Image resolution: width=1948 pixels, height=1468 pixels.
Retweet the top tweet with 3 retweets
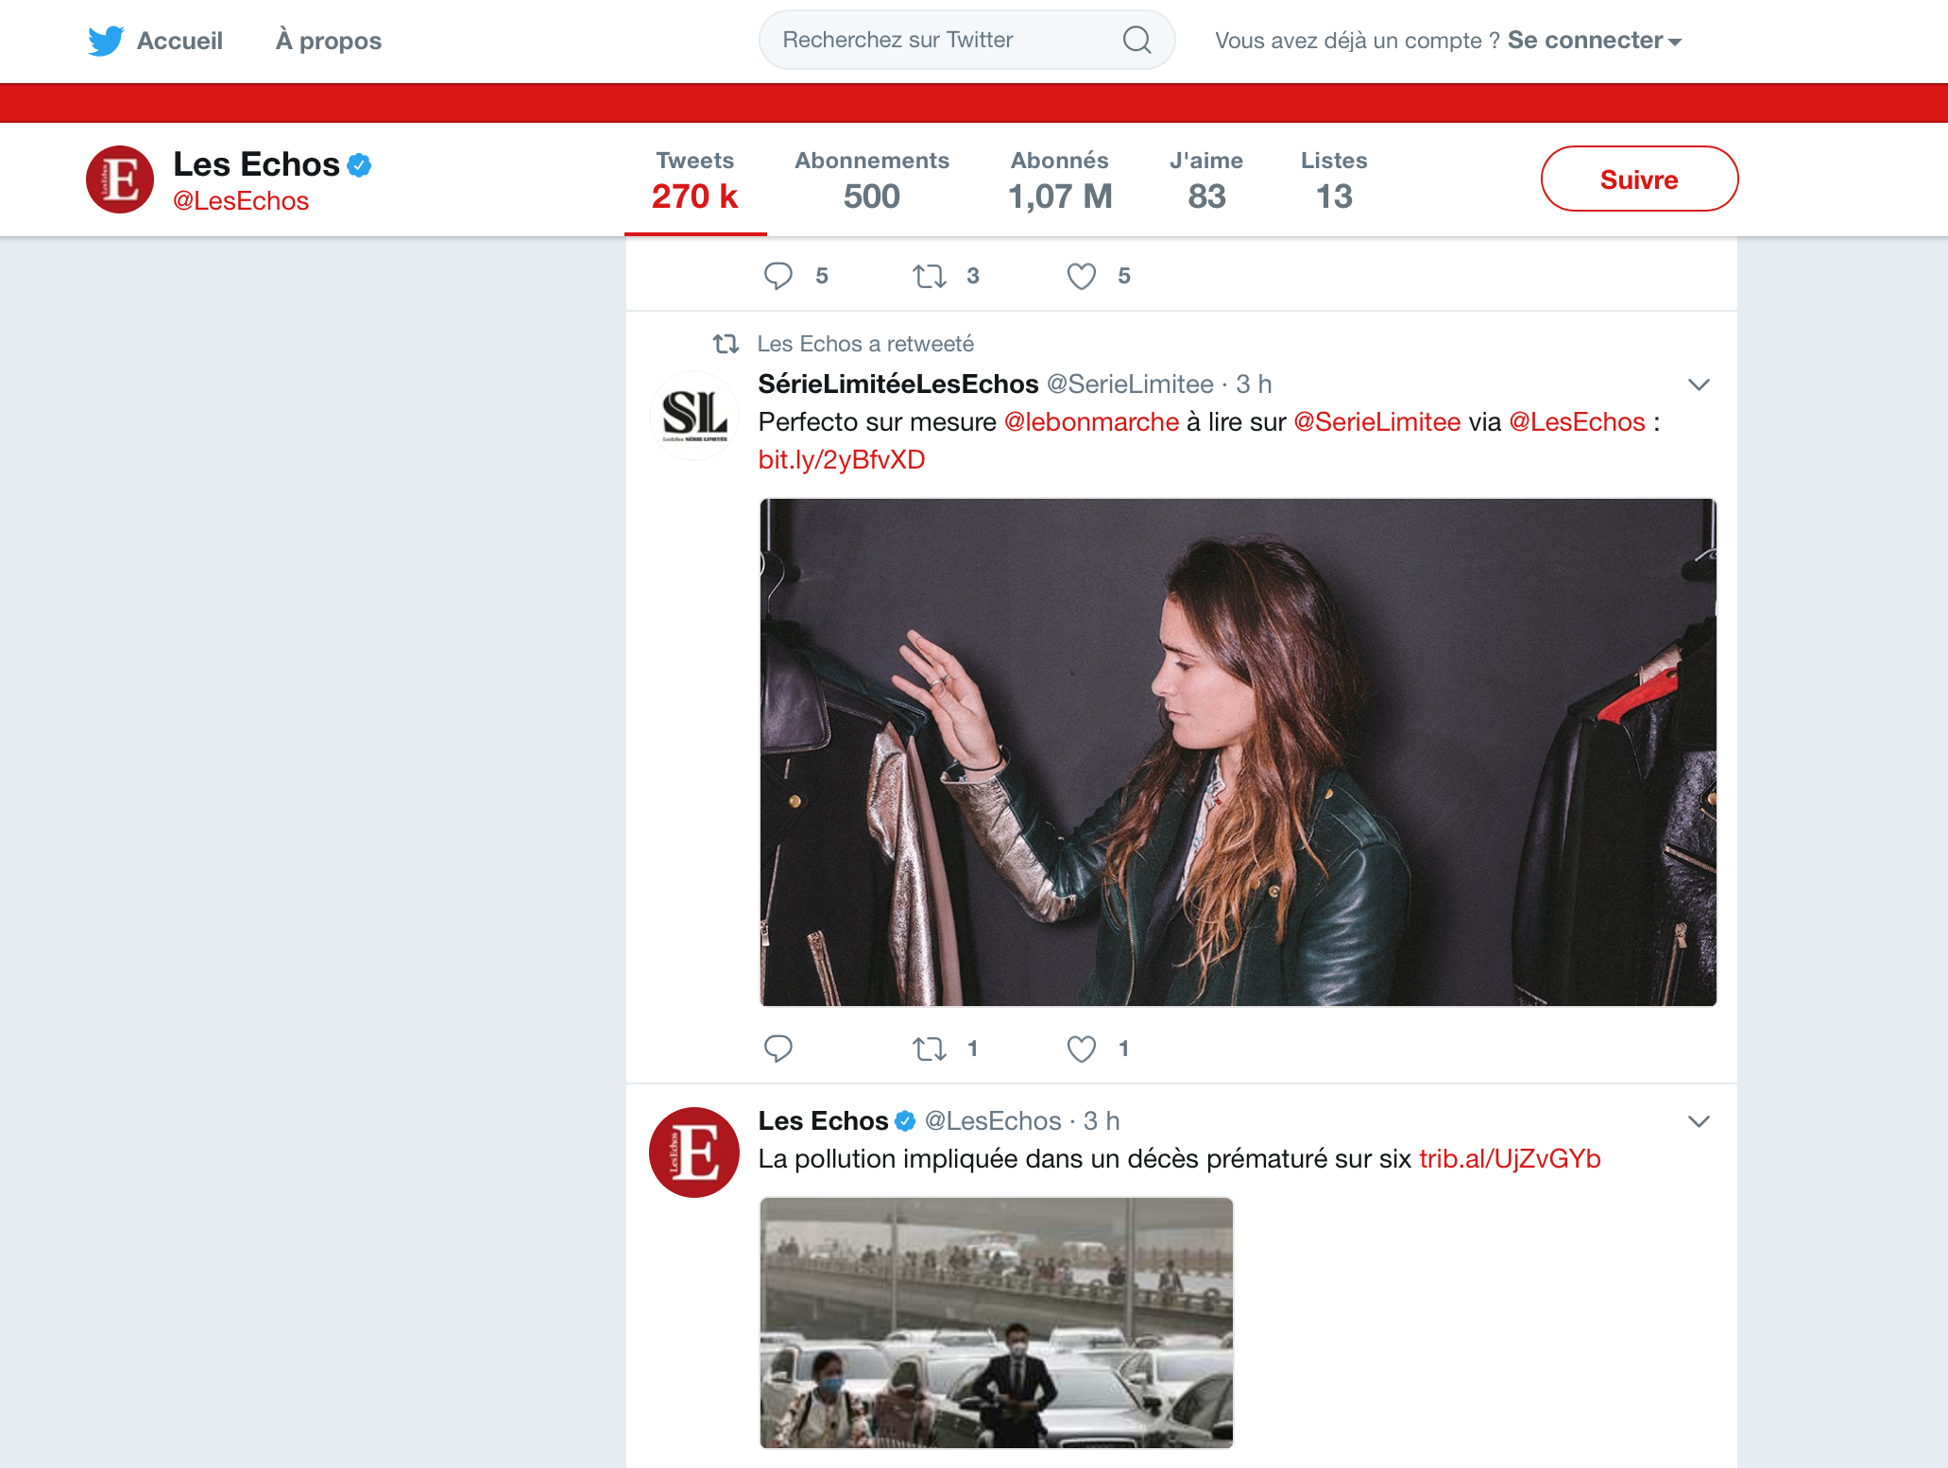[x=930, y=276]
